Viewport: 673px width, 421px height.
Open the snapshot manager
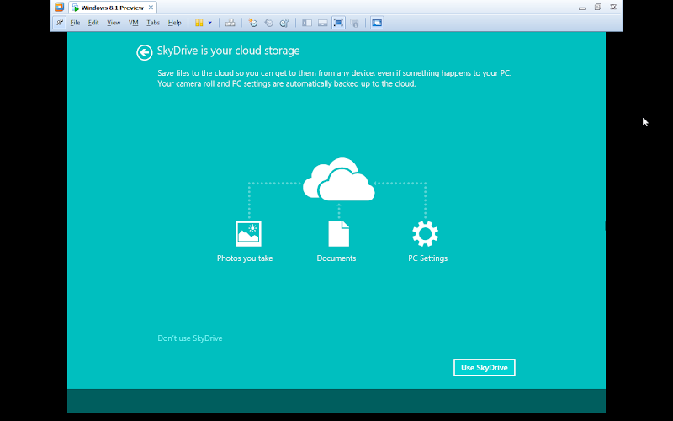point(284,23)
